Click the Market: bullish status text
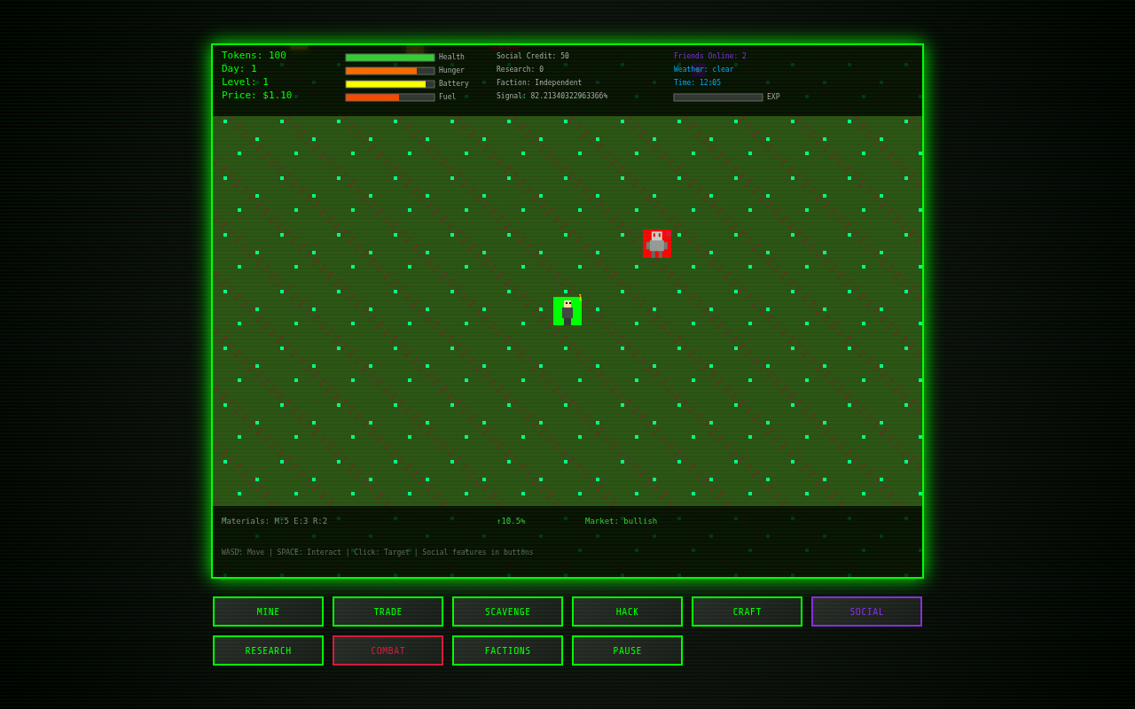Viewport: 1135px width, 709px height. tap(621, 521)
